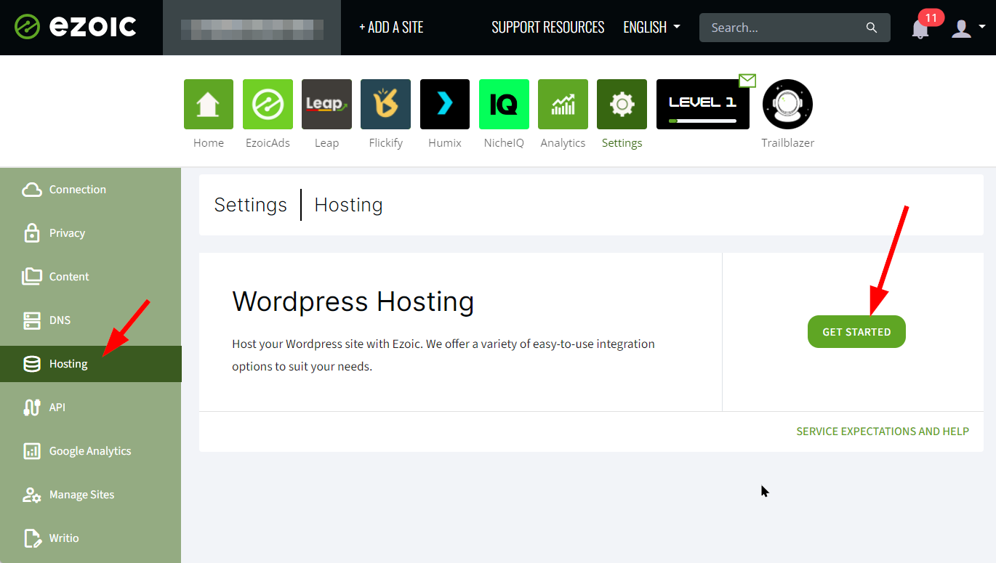Open the notifications bell
This screenshot has height=563, width=996.
pos(920,29)
